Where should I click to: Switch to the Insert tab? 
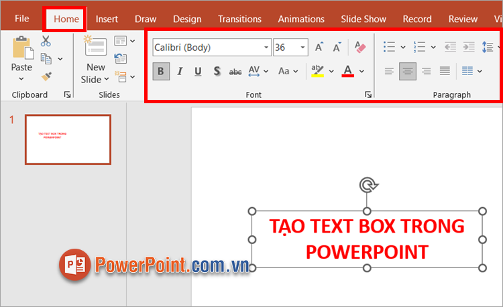pyautogui.click(x=107, y=19)
